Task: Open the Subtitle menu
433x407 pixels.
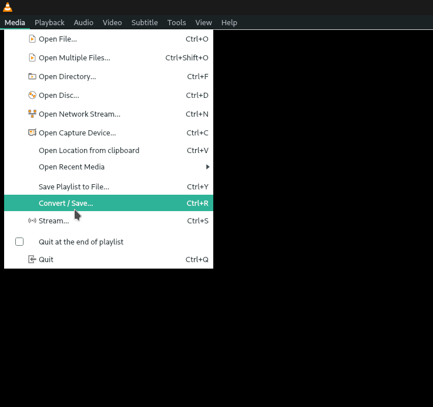Action: (x=145, y=22)
